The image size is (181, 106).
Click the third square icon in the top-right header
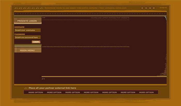(x=150, y=8)
